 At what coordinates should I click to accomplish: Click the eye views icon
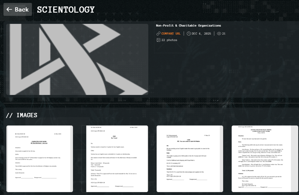click(219, 34)
